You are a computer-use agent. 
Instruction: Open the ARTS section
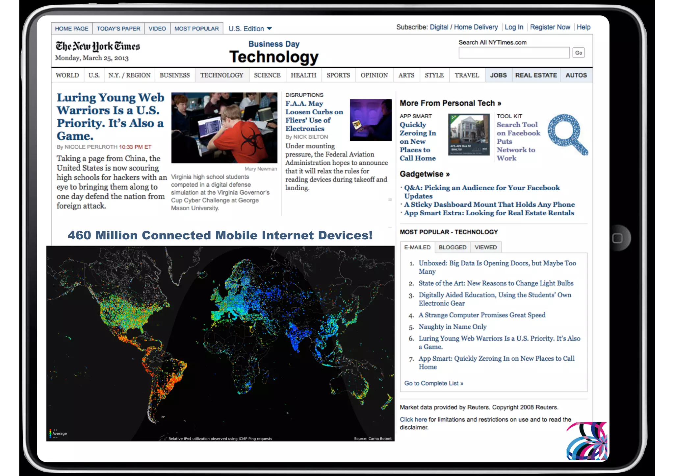406,75
